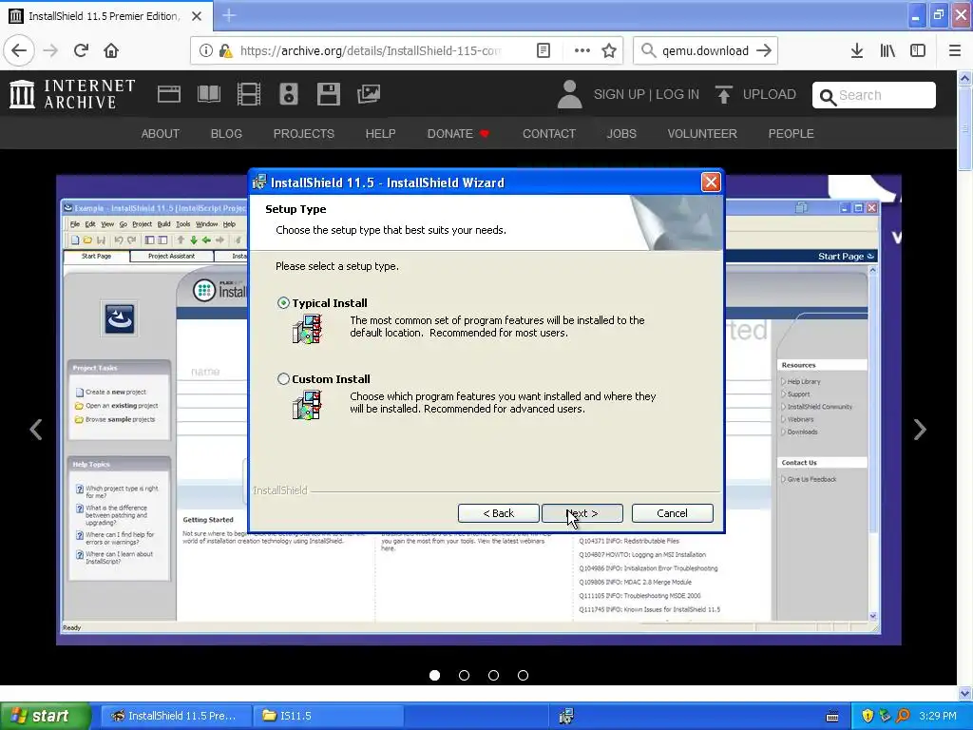Open the PEOPLE menu item
Viewport: 973px width, 730px height.
[x=792, y=133]
